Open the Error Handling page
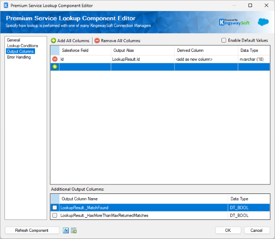The width and height of the screenshot is (275, 239). (19, 57)
